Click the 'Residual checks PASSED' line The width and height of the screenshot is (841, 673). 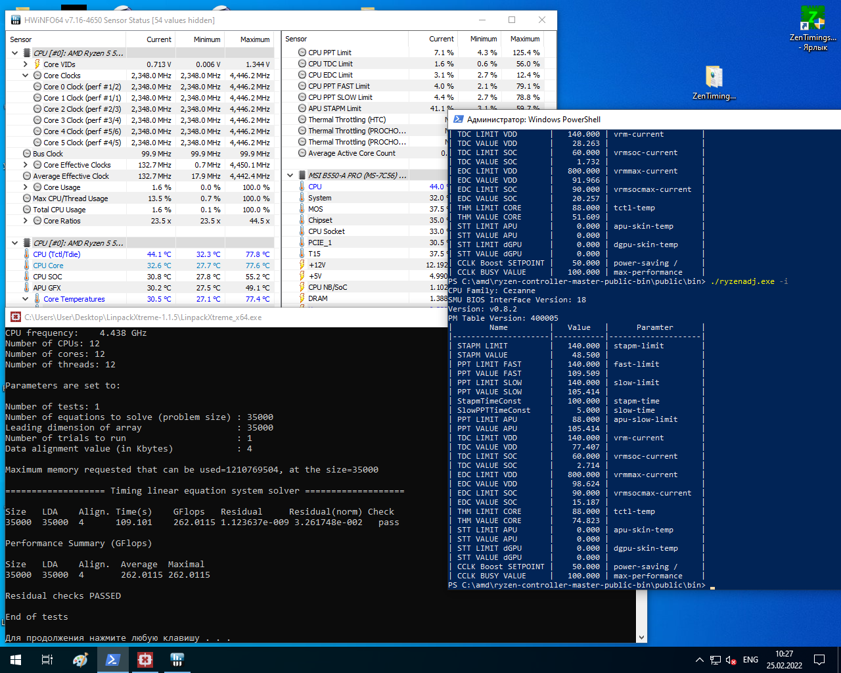[63, 596]
